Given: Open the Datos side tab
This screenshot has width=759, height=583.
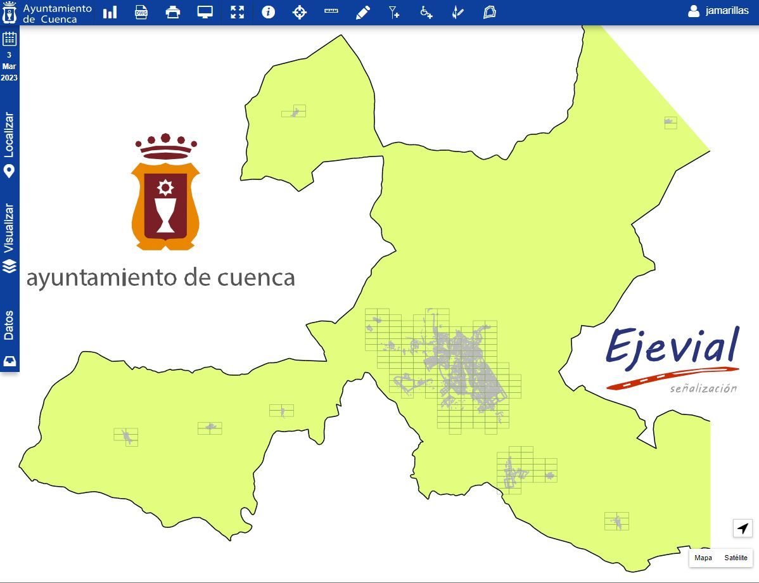Looking at the screenshot, I should [x=9, y=325].
